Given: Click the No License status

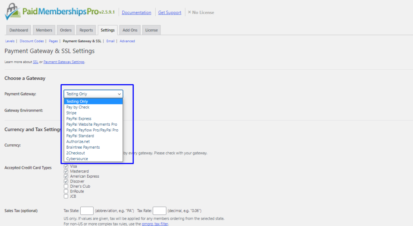Looking at the screenshot, I should pyautogui.click(x=201, y=12).
